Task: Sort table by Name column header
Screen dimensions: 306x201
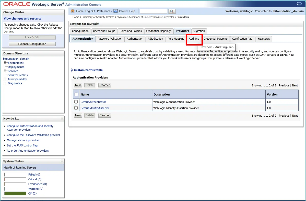Action: [85, 95]
